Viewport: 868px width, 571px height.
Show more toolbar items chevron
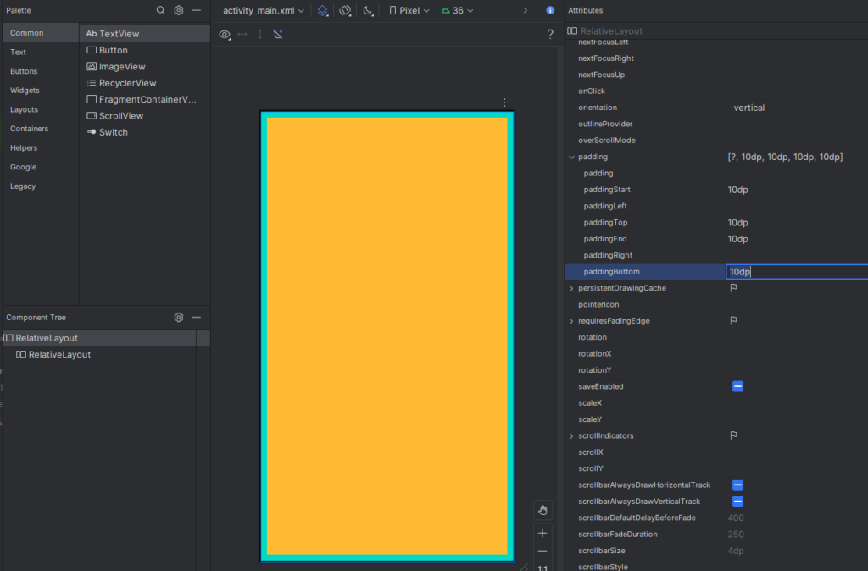point(526,10)
